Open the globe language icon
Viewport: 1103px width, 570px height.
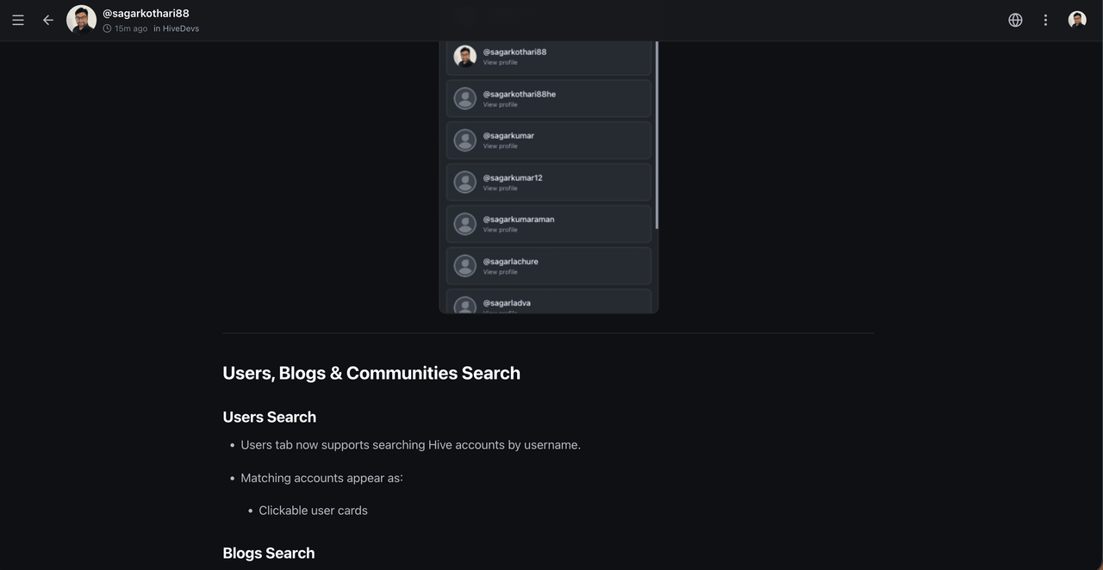coord(1015,20)
